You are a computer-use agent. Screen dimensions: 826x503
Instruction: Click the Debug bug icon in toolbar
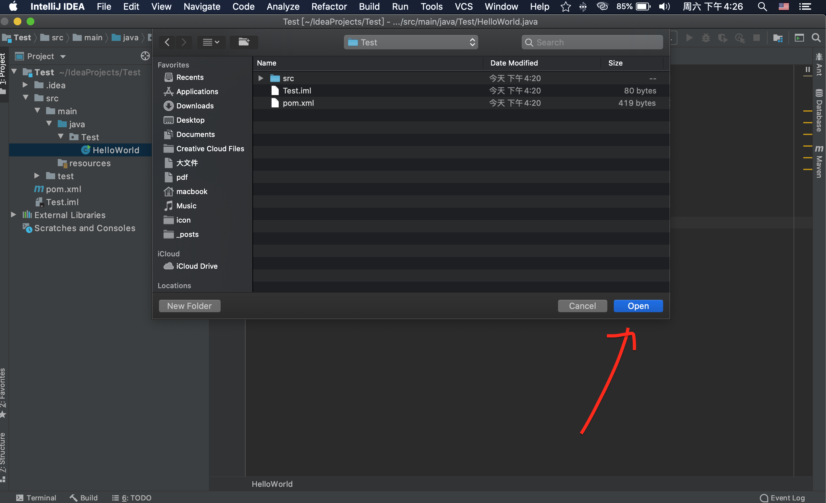pos(706,38)
